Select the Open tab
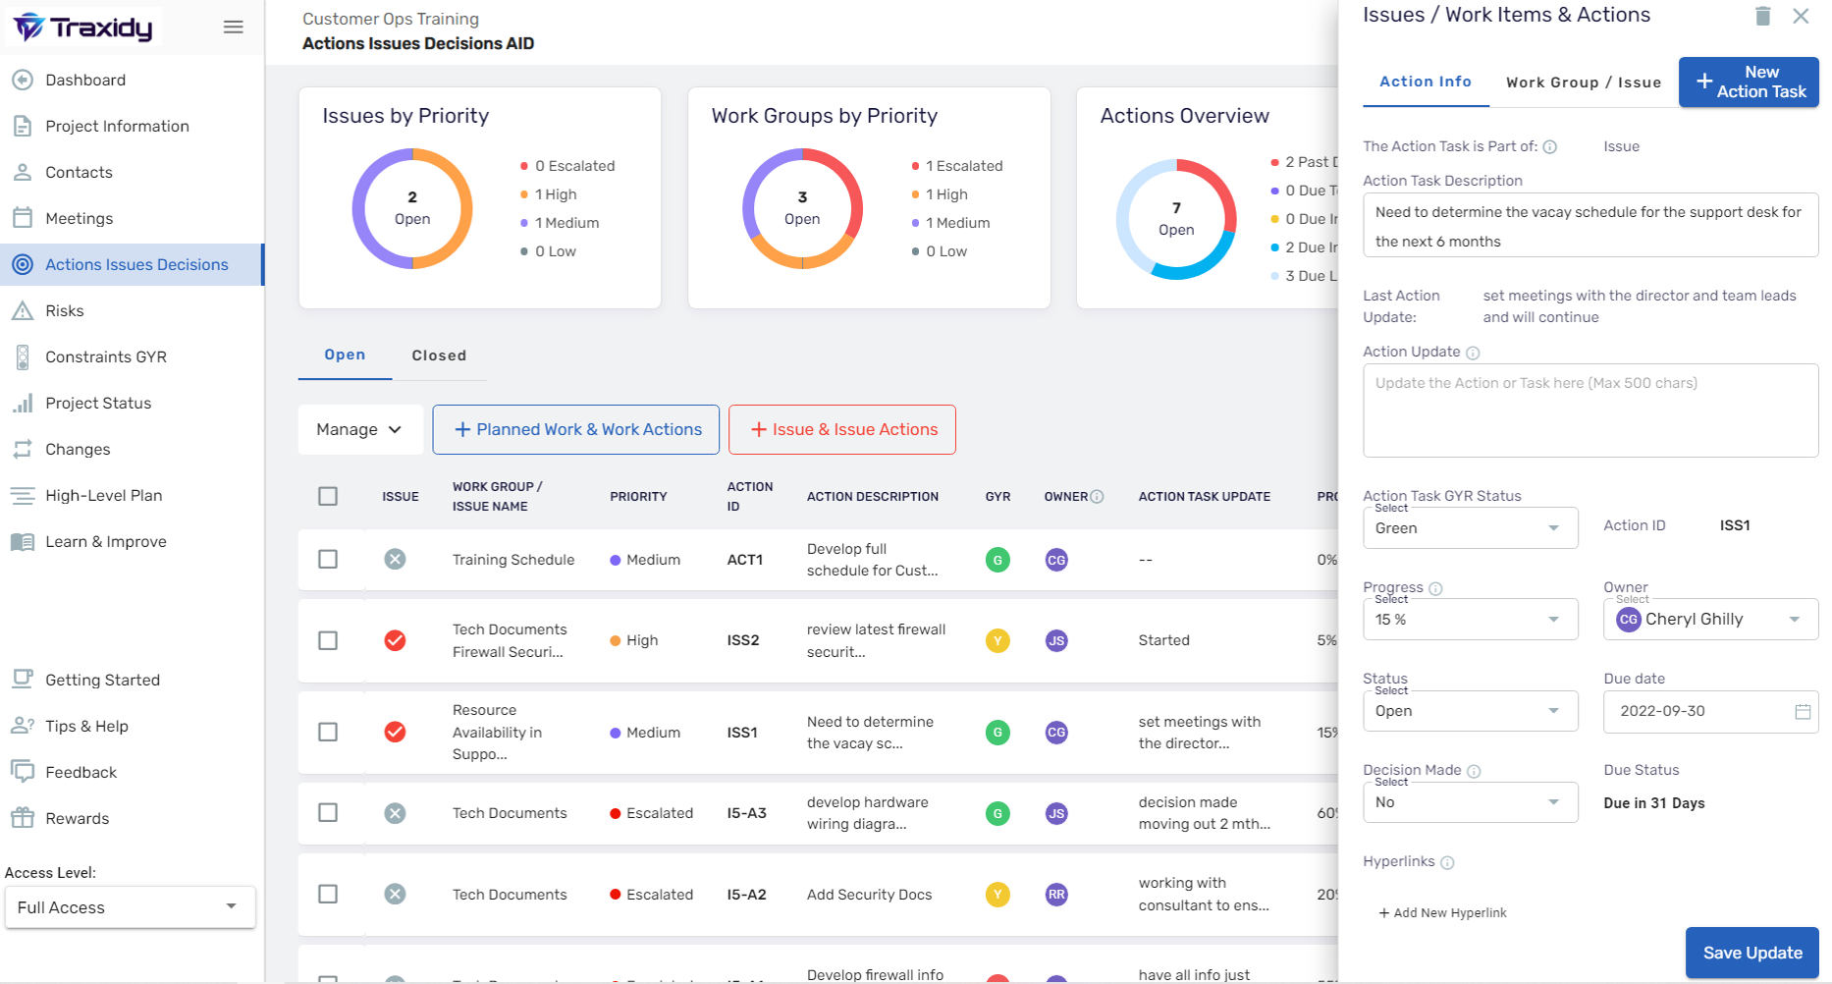Viewport: 1832px width, 984px height. (x=345, y=355)
